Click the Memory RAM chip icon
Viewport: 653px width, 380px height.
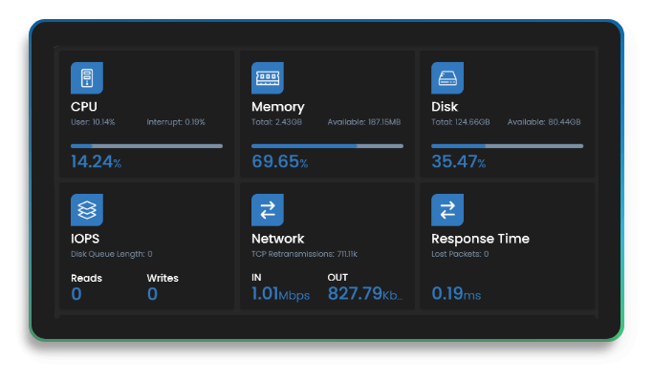click(268, 78)
